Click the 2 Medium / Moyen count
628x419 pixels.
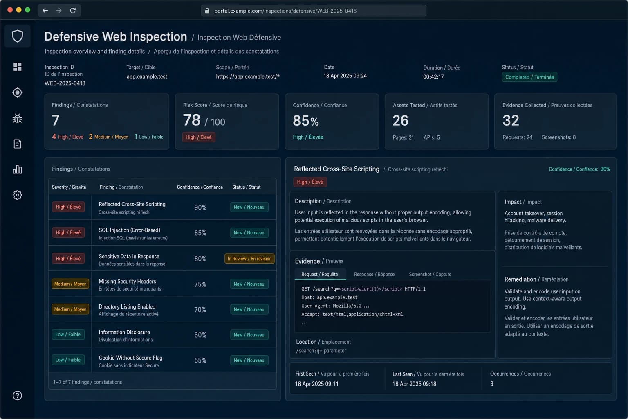[x=108, y=137]
